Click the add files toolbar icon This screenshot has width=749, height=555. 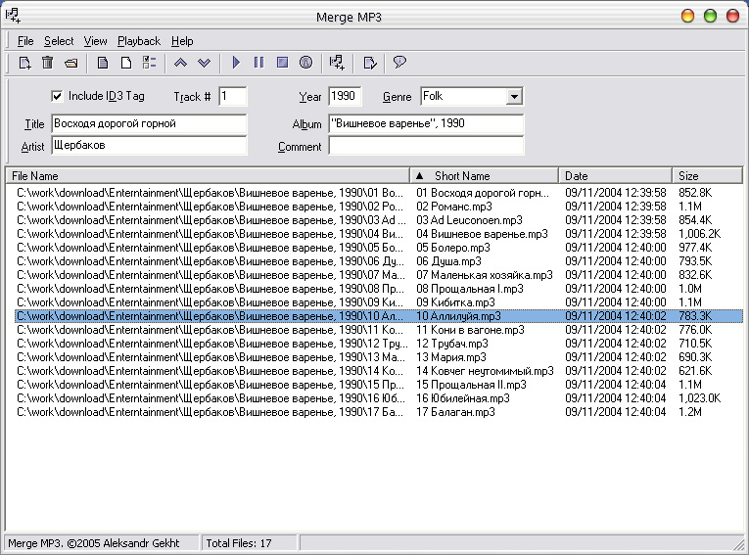[x=25, y=63]
